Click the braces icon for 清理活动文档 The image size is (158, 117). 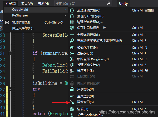point(72,10)
